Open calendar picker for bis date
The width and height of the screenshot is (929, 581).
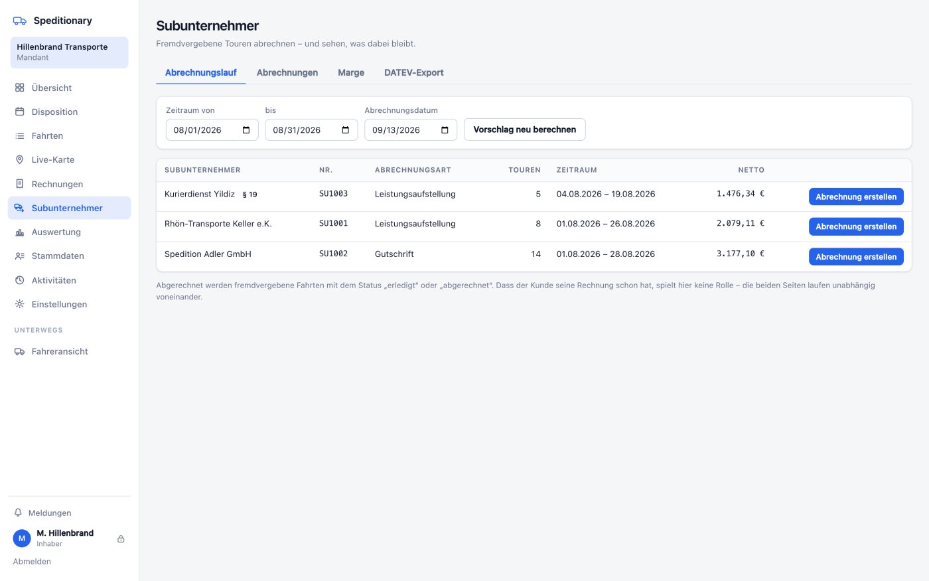[x=346, y=130]
